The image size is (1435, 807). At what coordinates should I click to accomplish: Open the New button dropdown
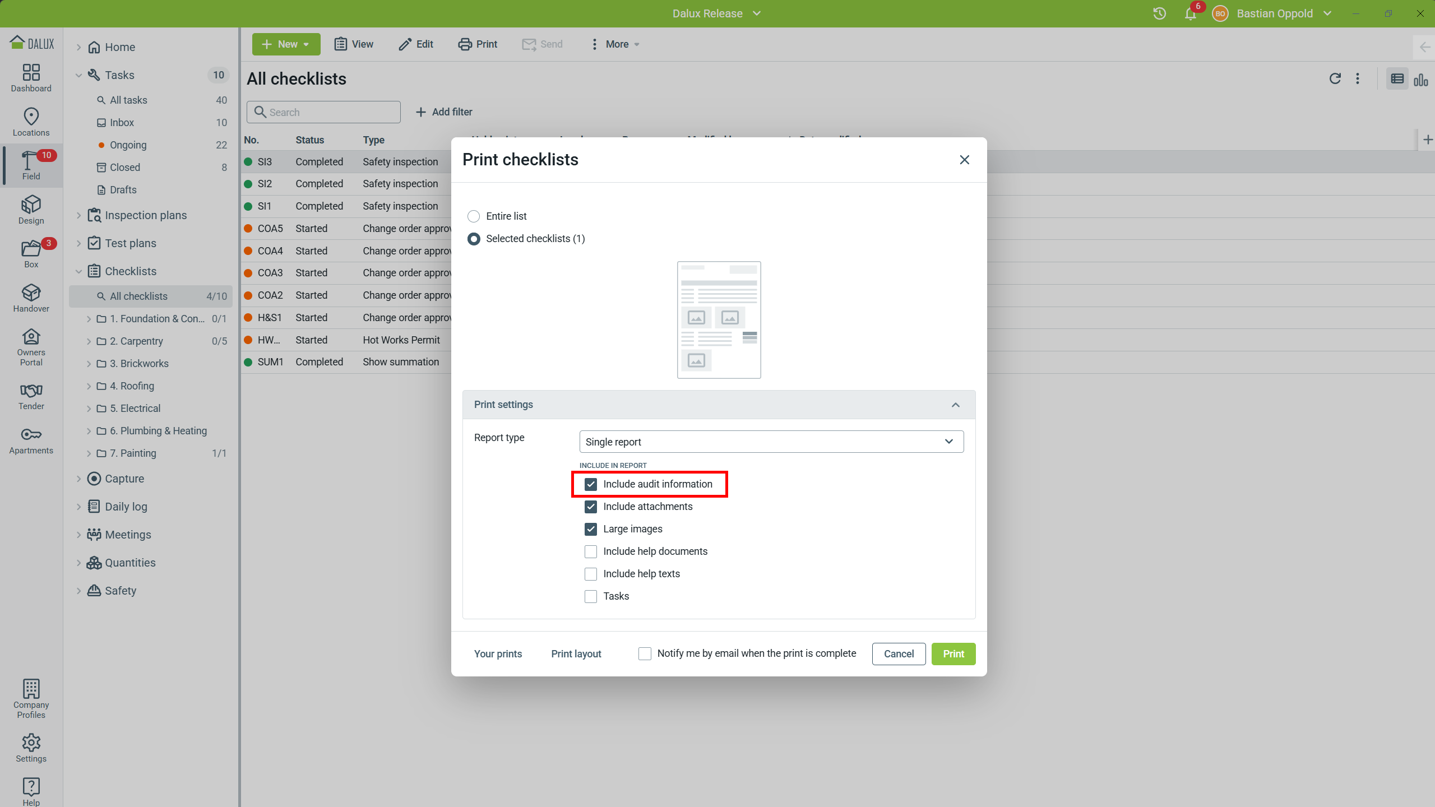click(286, 44)
